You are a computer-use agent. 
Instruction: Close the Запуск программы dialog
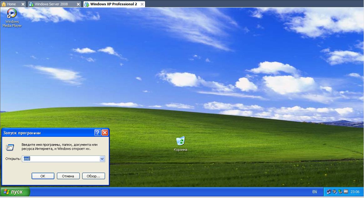105,133
